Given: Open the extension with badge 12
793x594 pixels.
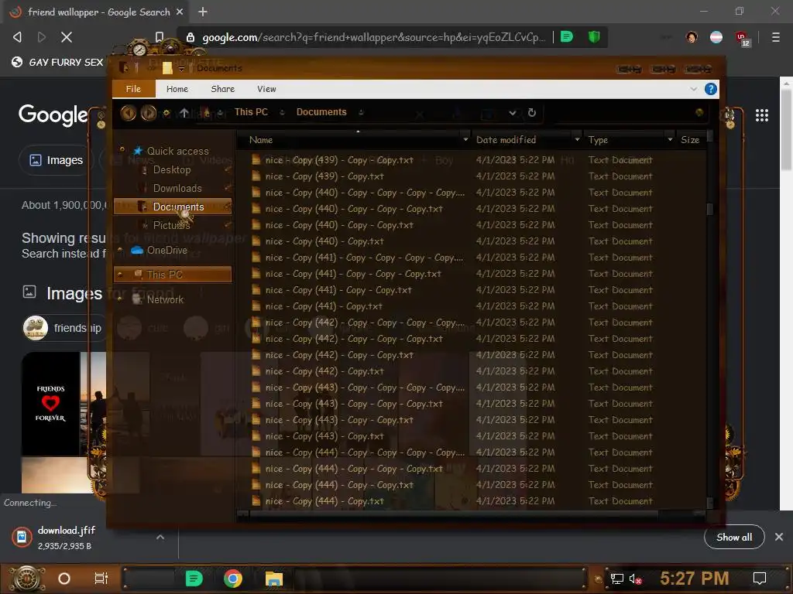Looking at the screenshot, I should (x=742, y=38).
